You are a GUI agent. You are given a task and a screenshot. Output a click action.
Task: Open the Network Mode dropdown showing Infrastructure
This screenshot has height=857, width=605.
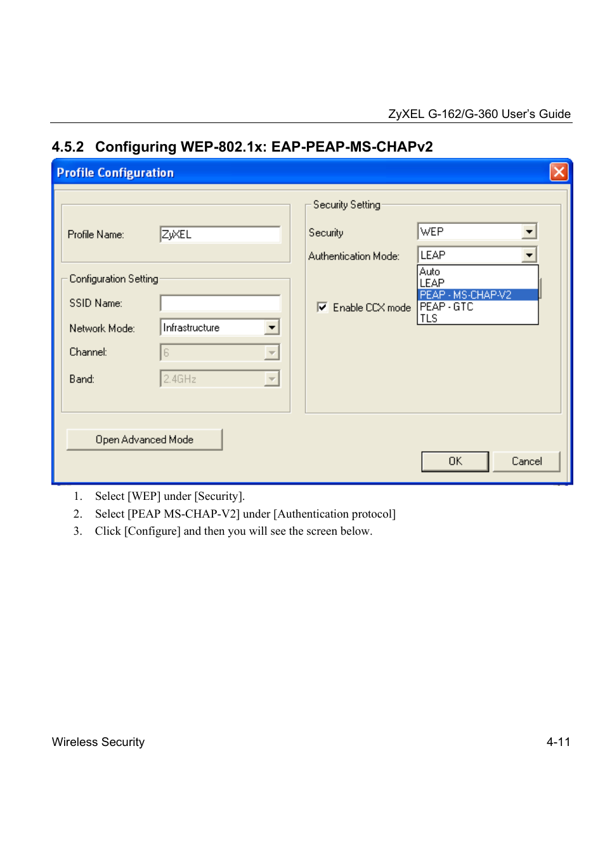click(x=220, y=327)
